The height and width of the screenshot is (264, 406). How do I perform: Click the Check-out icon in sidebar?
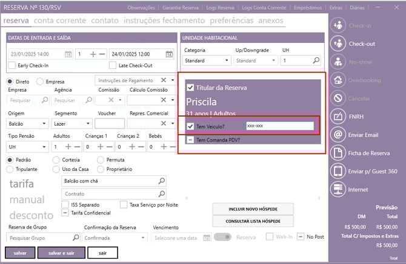338,43
